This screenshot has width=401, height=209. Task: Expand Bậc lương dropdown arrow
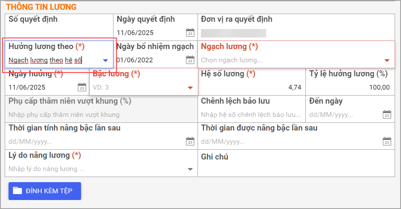tap(190, 88)
